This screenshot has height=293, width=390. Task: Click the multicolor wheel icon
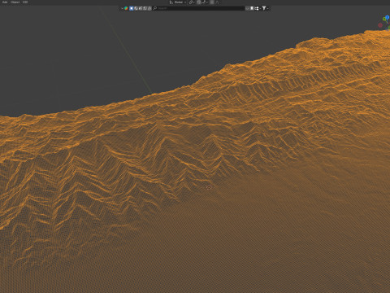pos(126,8)
